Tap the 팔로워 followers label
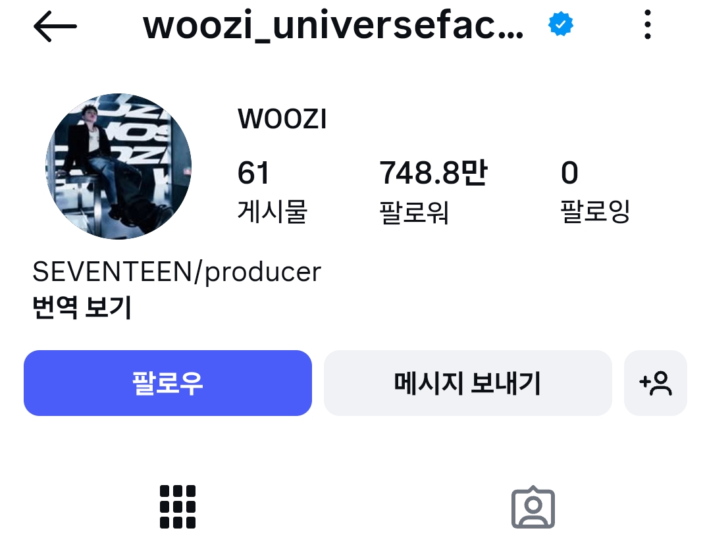705x543 pixels. pos(414,212)
